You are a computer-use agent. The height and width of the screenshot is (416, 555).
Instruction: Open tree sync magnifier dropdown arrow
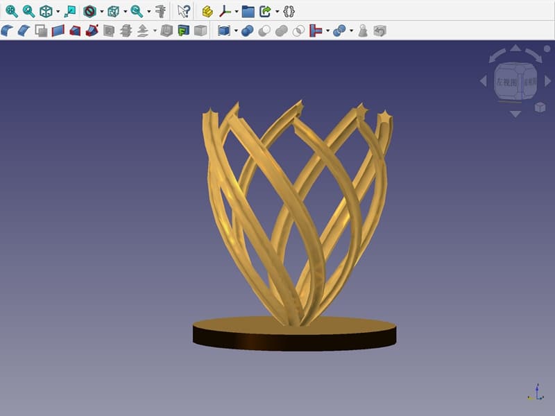click(x=148, y=12)
